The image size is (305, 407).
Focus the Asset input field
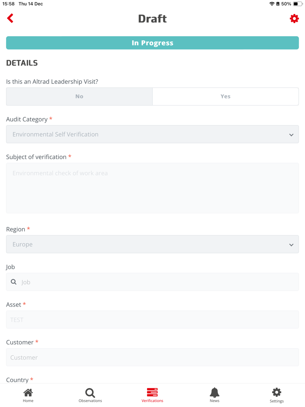[x=152, y=320]
